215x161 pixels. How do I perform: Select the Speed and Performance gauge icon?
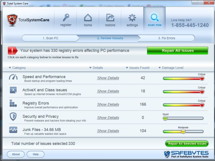pos(13,77)
